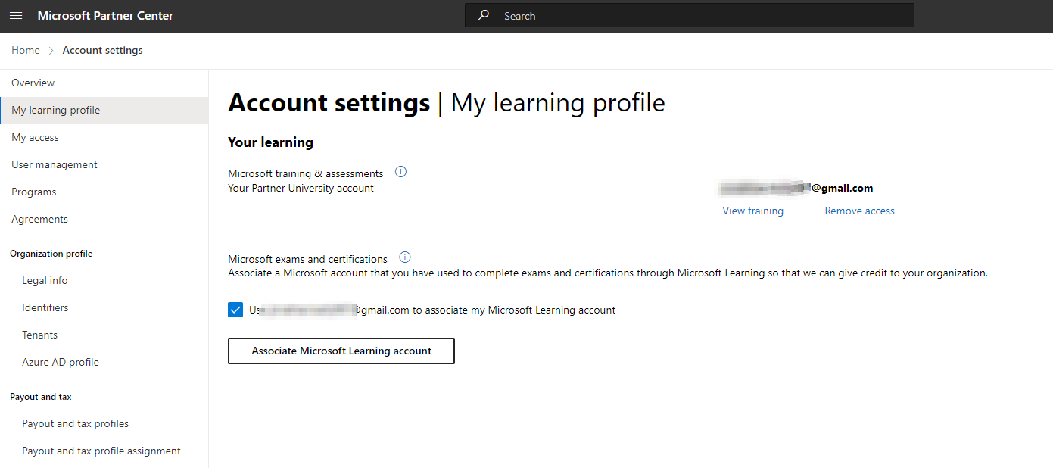Open the hamburger navigation menu
1053x468 pixels.
[16, 15]
